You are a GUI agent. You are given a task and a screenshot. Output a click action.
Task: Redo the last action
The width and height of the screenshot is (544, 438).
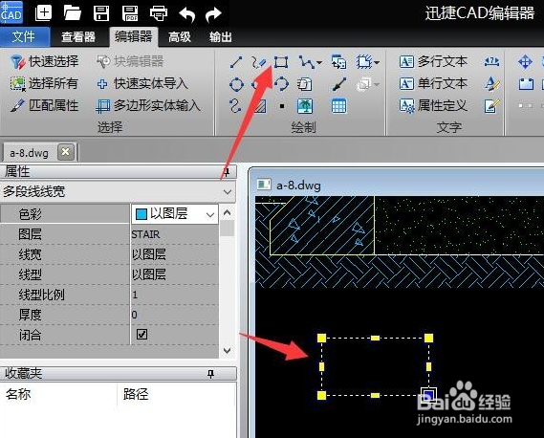(x=213, y=14)
